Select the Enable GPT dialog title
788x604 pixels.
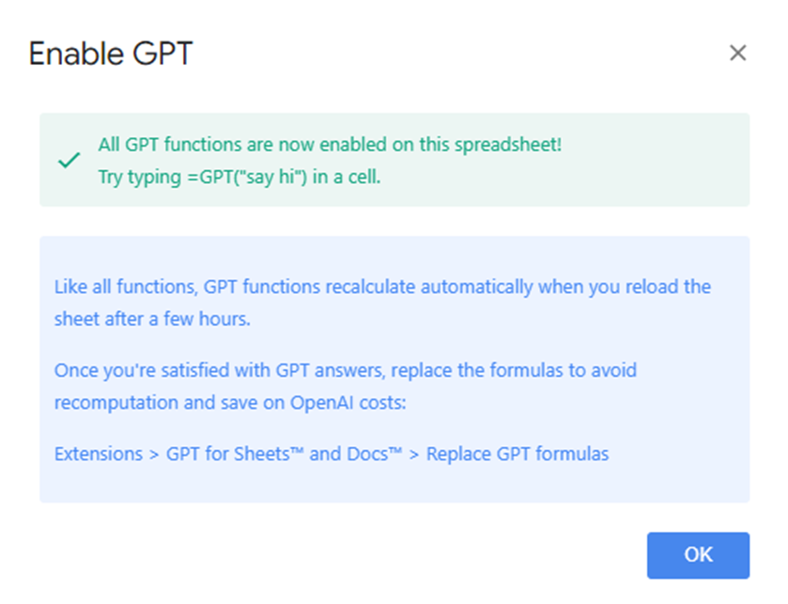click(110, 54)
